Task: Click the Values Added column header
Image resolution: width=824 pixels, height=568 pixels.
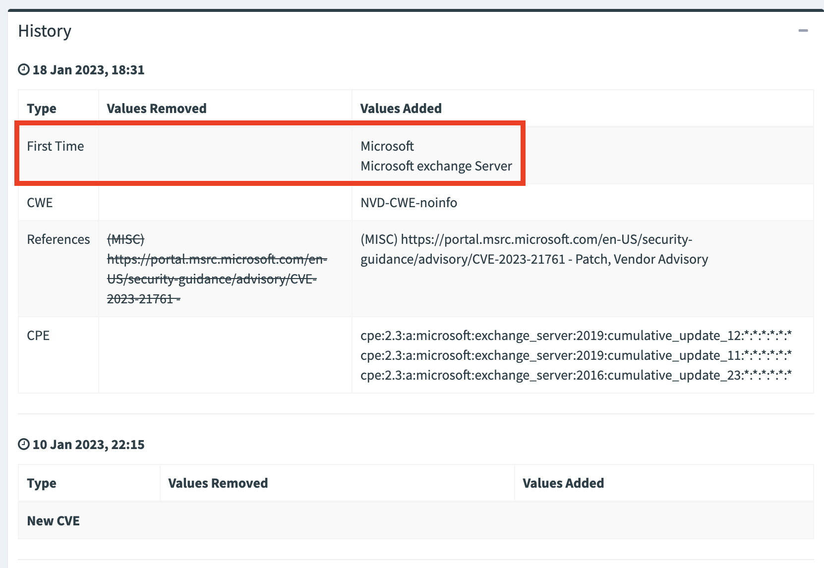Action: click(401, 108)
